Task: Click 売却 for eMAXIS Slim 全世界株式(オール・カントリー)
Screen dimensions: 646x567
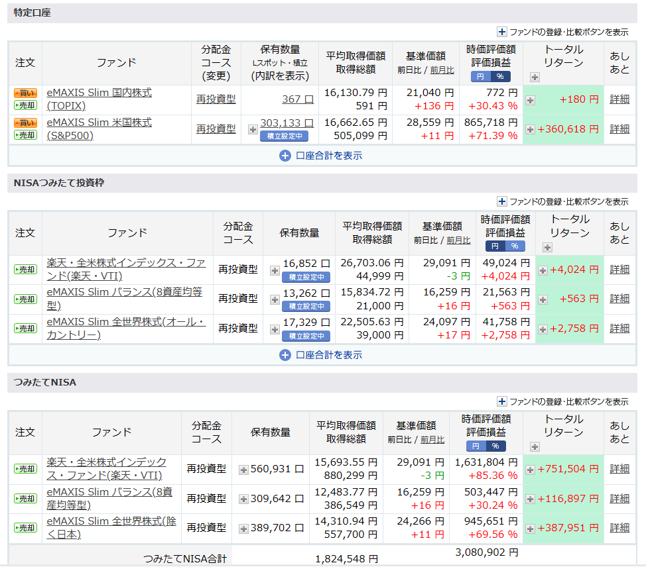Action: (26, 329)
